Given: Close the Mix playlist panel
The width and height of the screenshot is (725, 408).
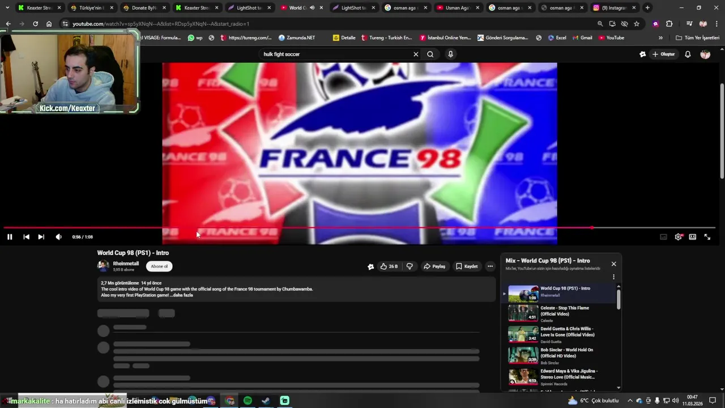Looking at the screenshot, I should click(613, 264).
